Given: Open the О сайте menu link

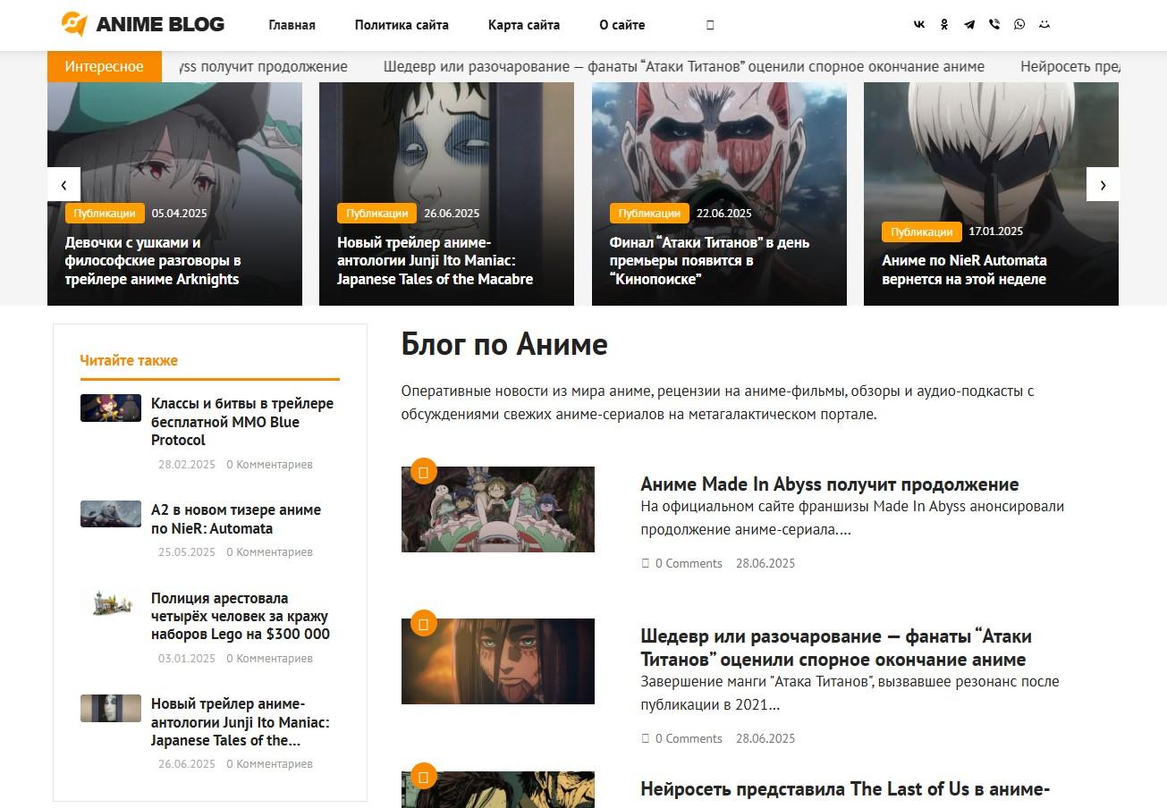Looking at the screenshot, I should [622, 25].
